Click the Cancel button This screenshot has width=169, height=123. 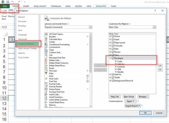159,113
